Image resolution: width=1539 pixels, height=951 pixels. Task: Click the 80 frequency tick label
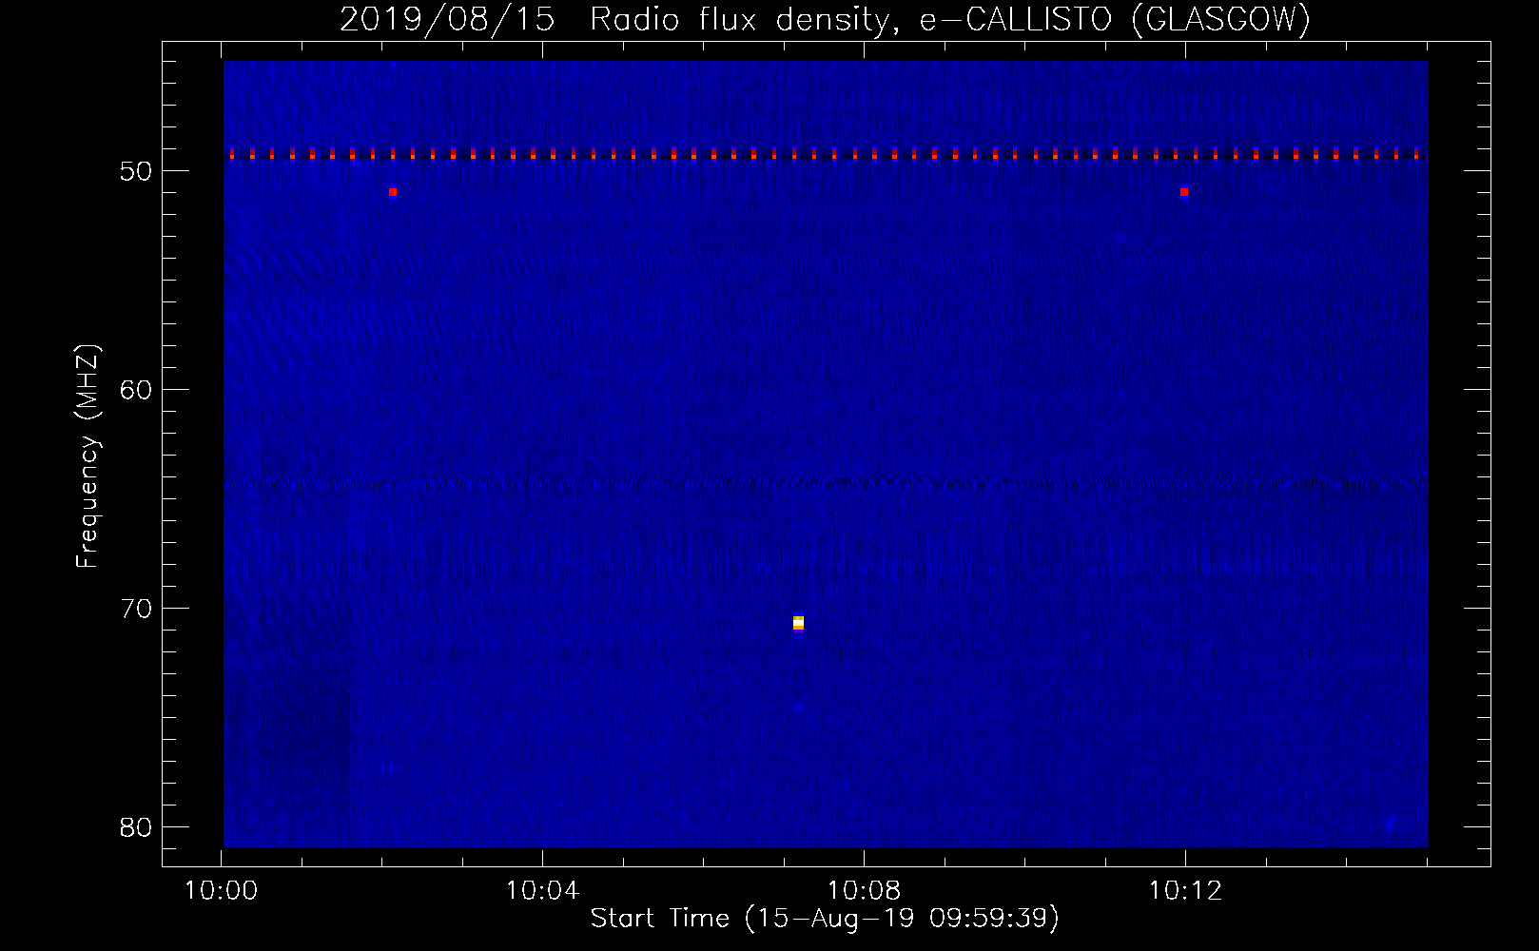[136, 827]
